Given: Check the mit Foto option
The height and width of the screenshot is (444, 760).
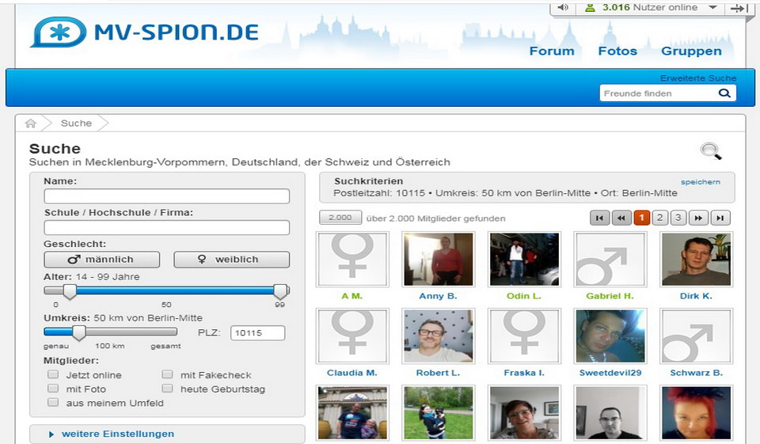Looking at the screenshot, I should (x=53, y=389).
